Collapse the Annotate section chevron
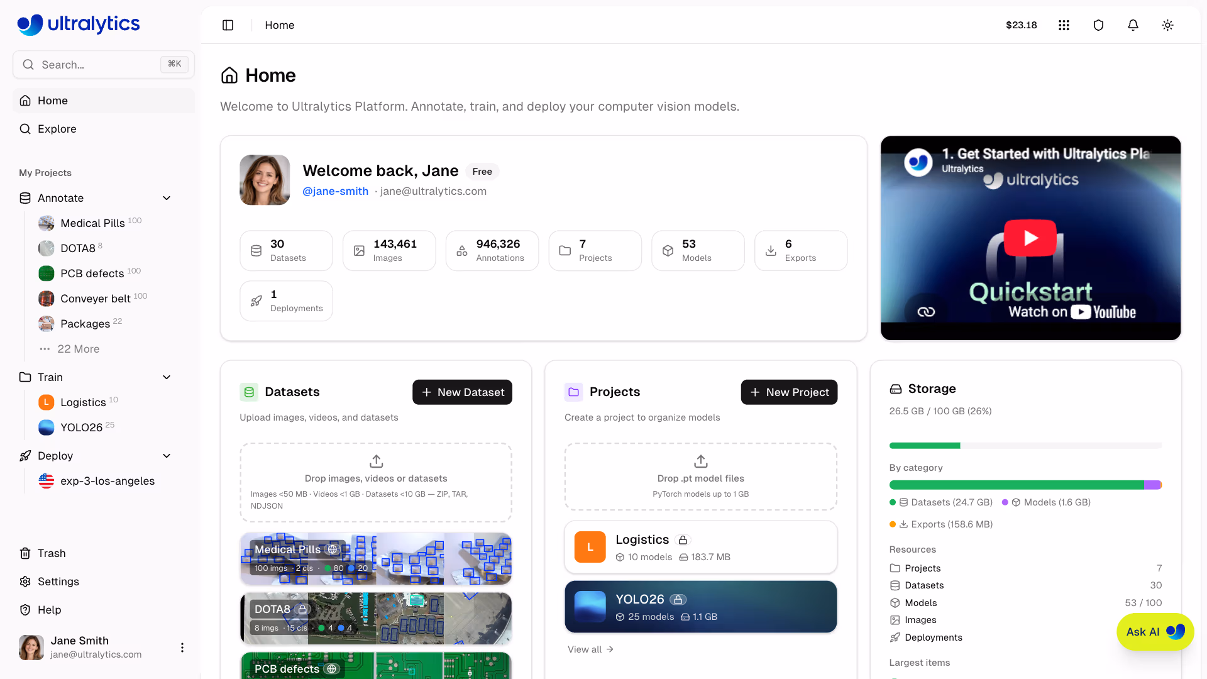Screen dimensions: 1207x679 167,198
